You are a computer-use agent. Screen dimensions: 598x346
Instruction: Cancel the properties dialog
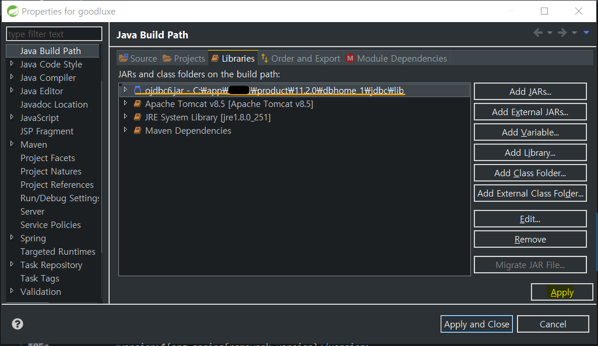[553, 324]
